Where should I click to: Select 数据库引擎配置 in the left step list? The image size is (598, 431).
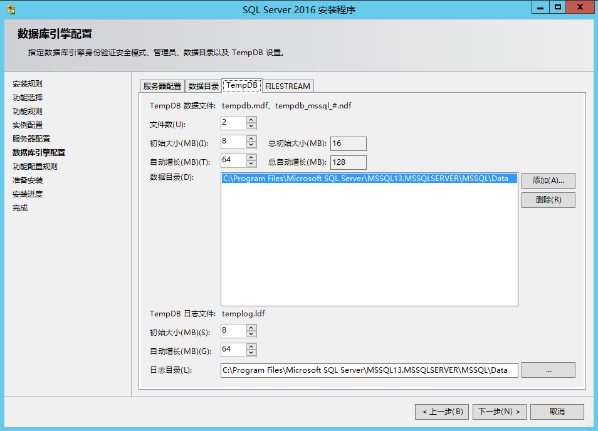(39, 152)
